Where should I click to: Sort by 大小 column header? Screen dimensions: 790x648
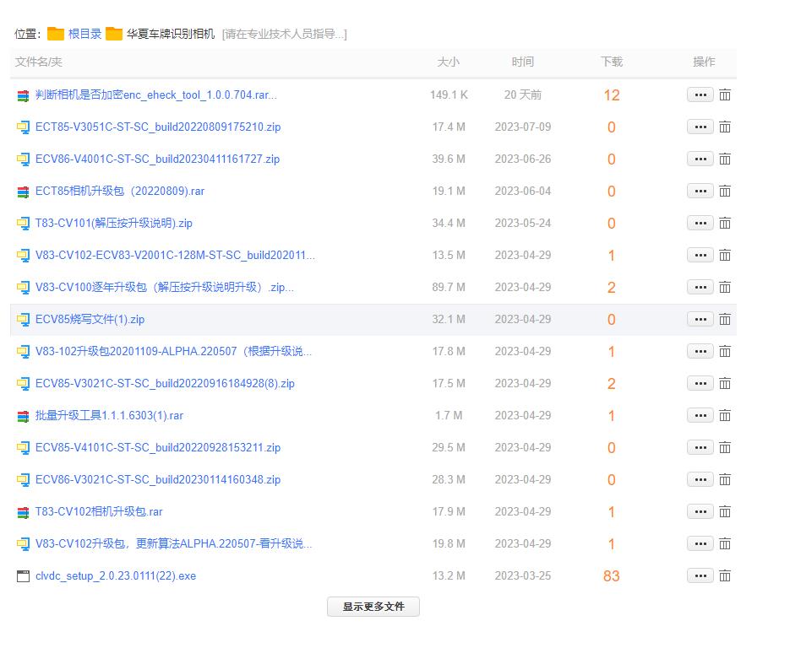point(448,62)
